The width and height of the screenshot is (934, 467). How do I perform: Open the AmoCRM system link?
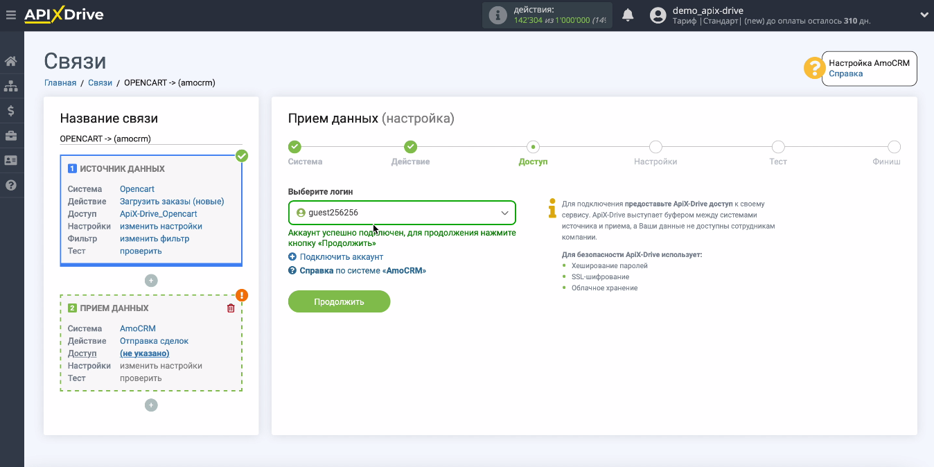click(x=138, y=328)
